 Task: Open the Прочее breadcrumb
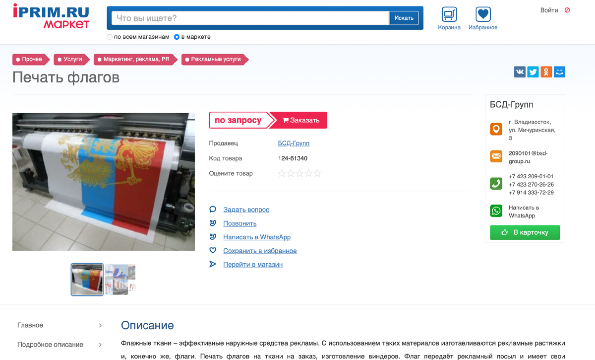(31, 59)
